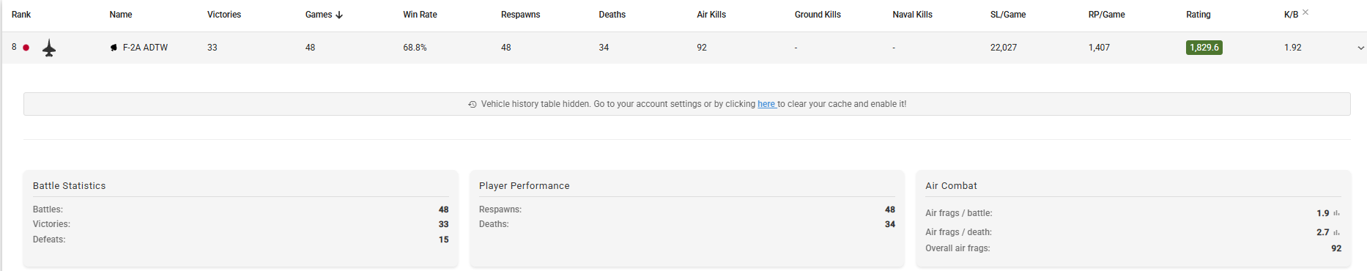Click the X icon next to K/B header
Viewport: 1367px width, 271px height.
click(x=1305, y=12)
